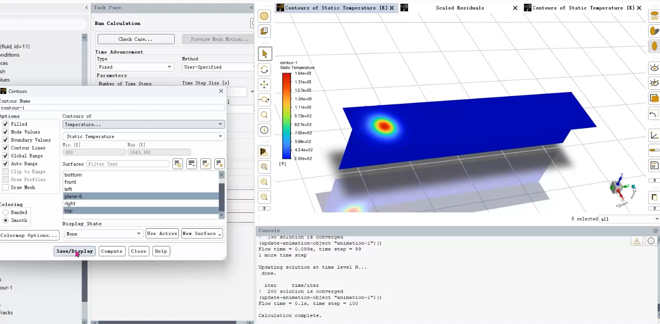Screen dimensions: 660x324
Task: Select the Banded coloring radio button
Action: (5, 212)
